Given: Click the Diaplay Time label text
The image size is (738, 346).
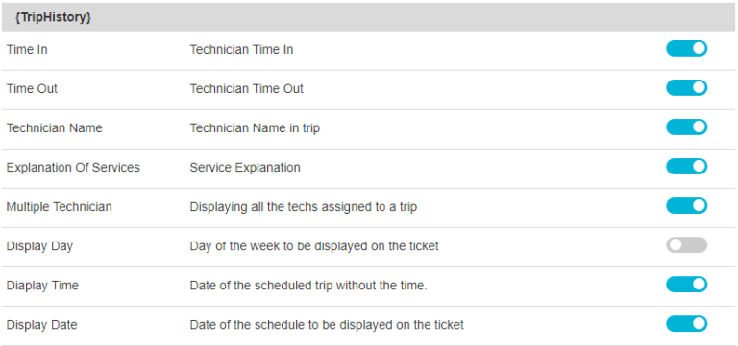Looking at the screenshot, I should point(42,286).
